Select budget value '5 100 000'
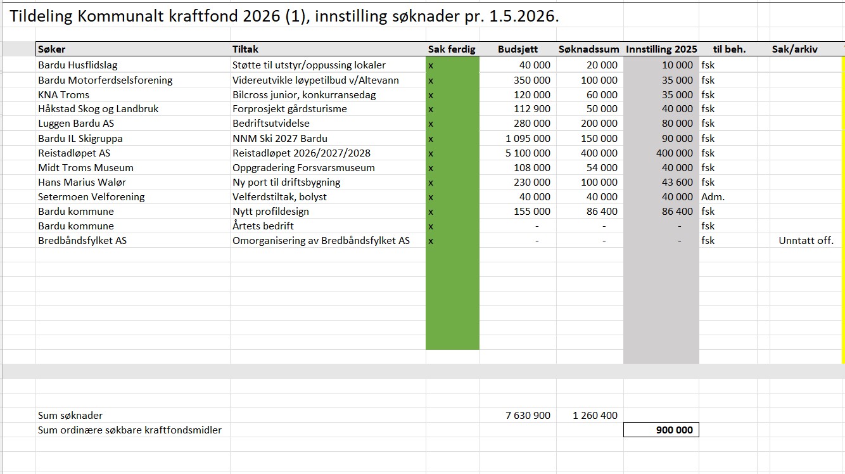 point(528,153)
